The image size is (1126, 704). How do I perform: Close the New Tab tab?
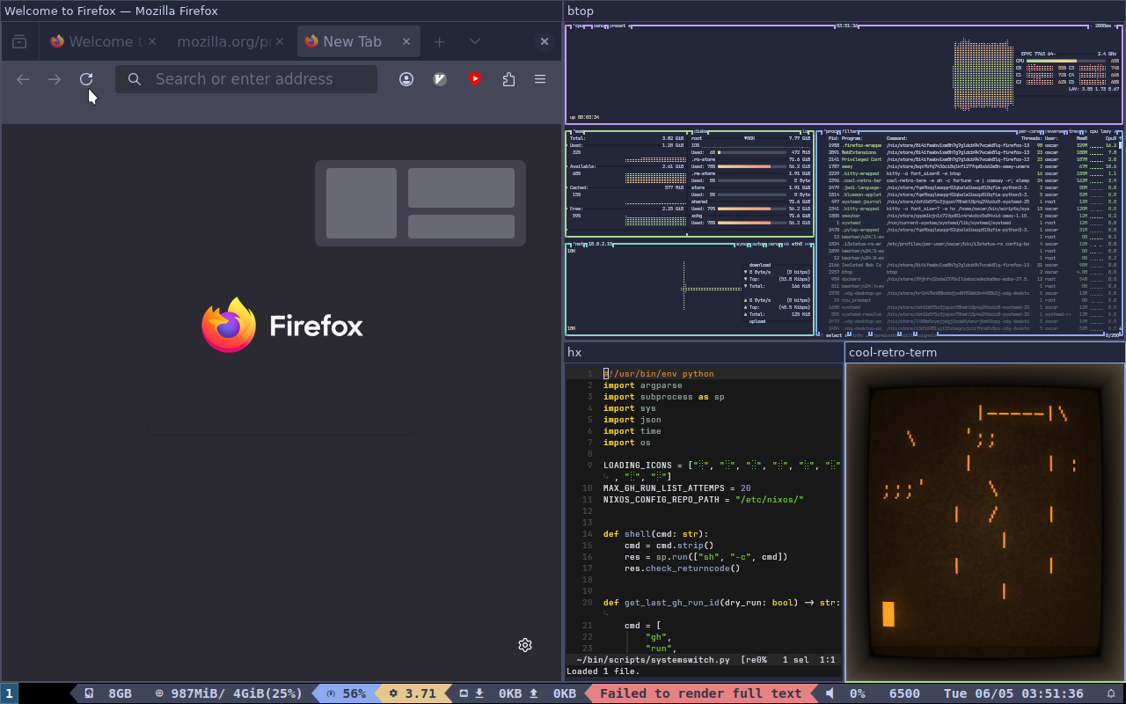(406, 41)
